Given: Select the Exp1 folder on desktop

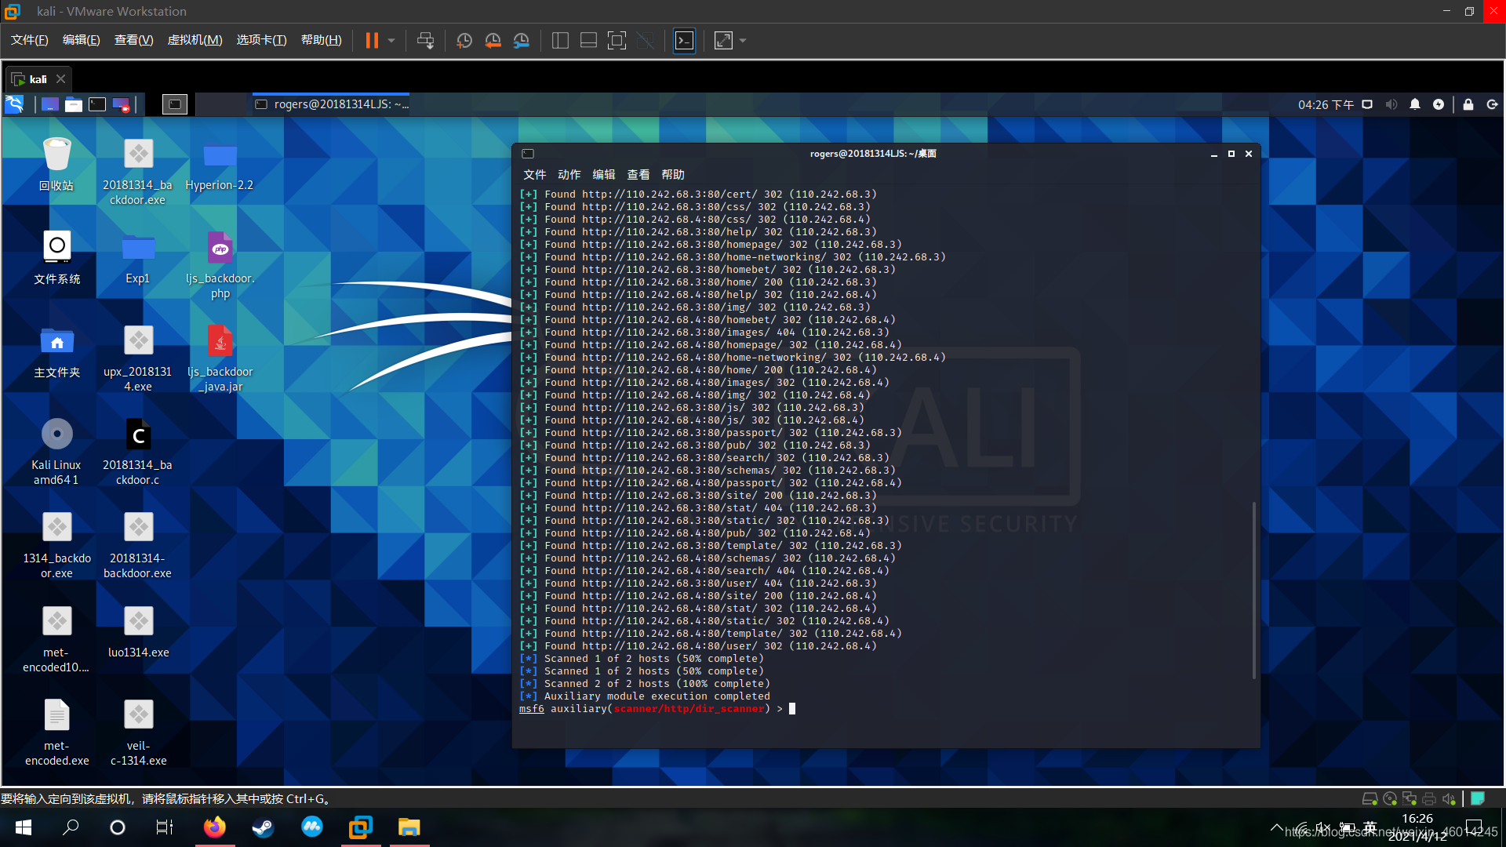Looking at the screenshot, I should coord(138,257).
